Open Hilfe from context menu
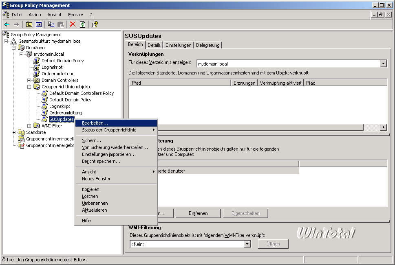This screenshot has width=395, height=265. [x=116, y=221]
